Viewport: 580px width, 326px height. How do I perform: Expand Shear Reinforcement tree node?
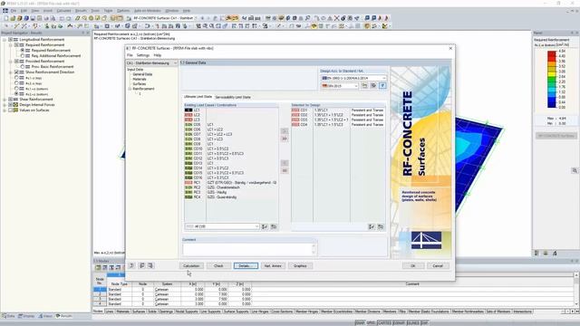tap(5, 99)
